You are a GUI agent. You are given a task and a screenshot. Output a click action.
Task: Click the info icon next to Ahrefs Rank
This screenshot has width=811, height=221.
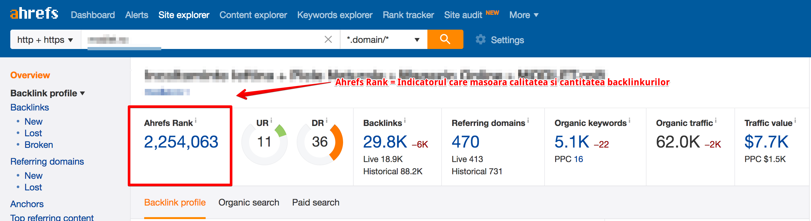point(196,120)
